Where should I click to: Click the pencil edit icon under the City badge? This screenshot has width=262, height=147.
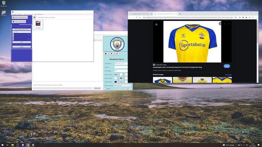pyautogui.click(x=117, y=53)
